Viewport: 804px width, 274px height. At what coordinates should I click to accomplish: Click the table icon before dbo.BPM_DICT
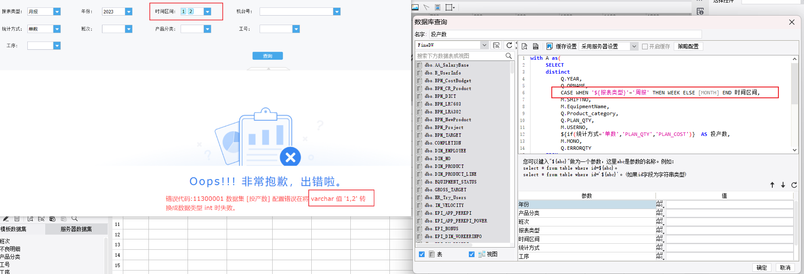(x=419, y=96)
